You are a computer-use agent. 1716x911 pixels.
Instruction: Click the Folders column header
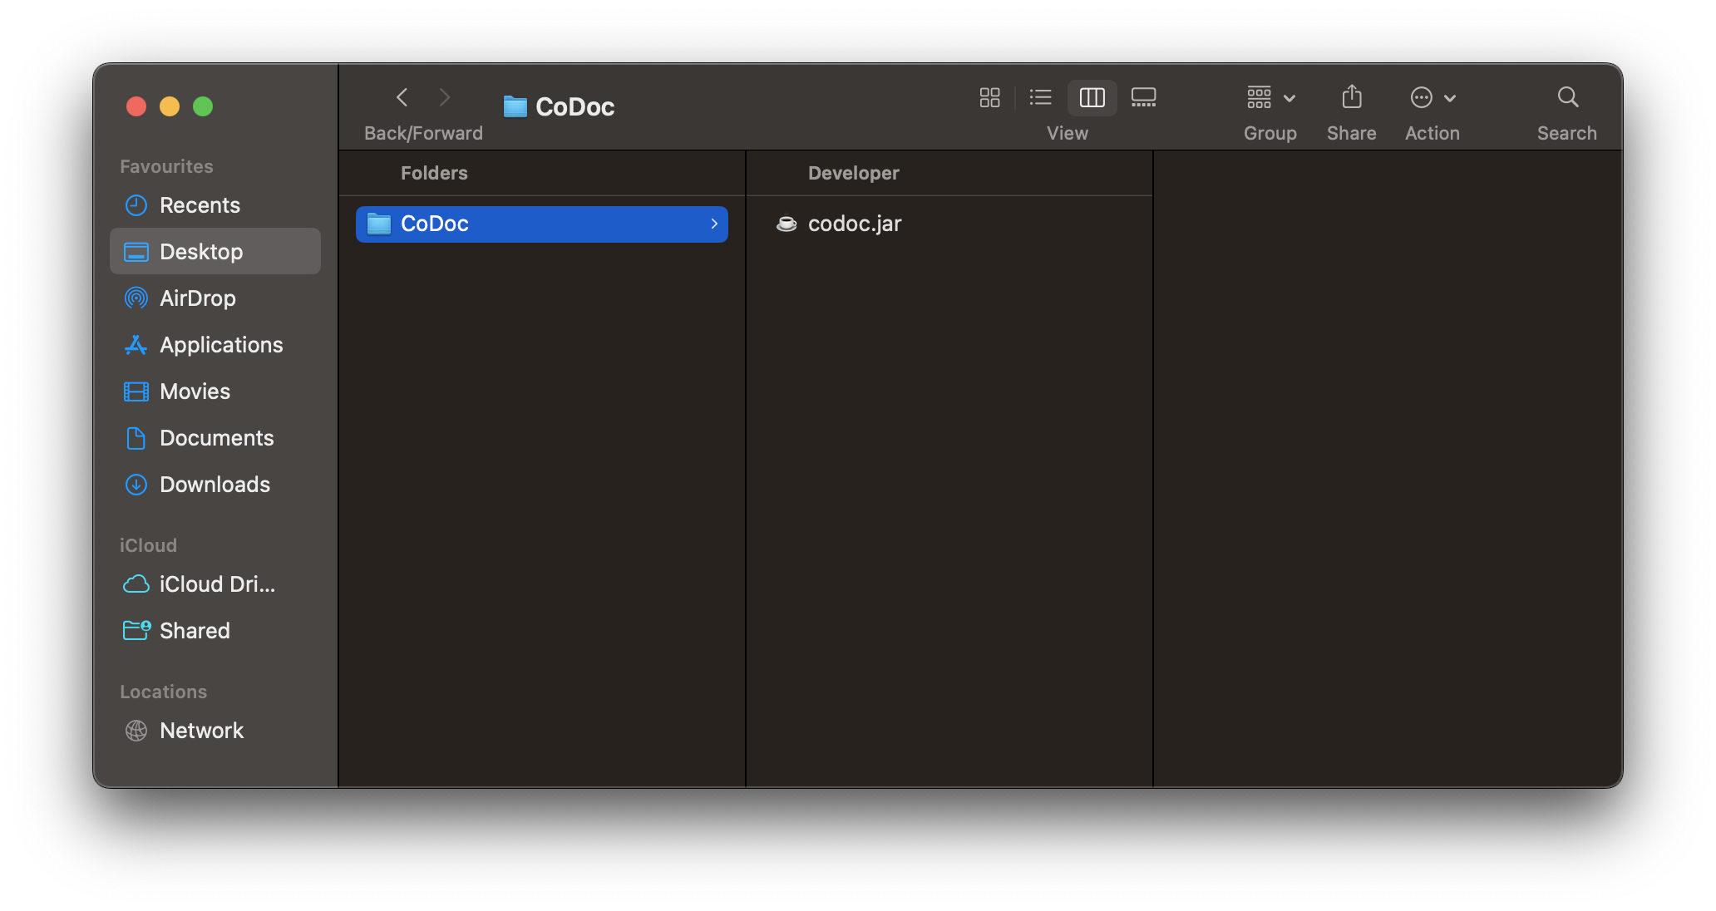[434, 173]
